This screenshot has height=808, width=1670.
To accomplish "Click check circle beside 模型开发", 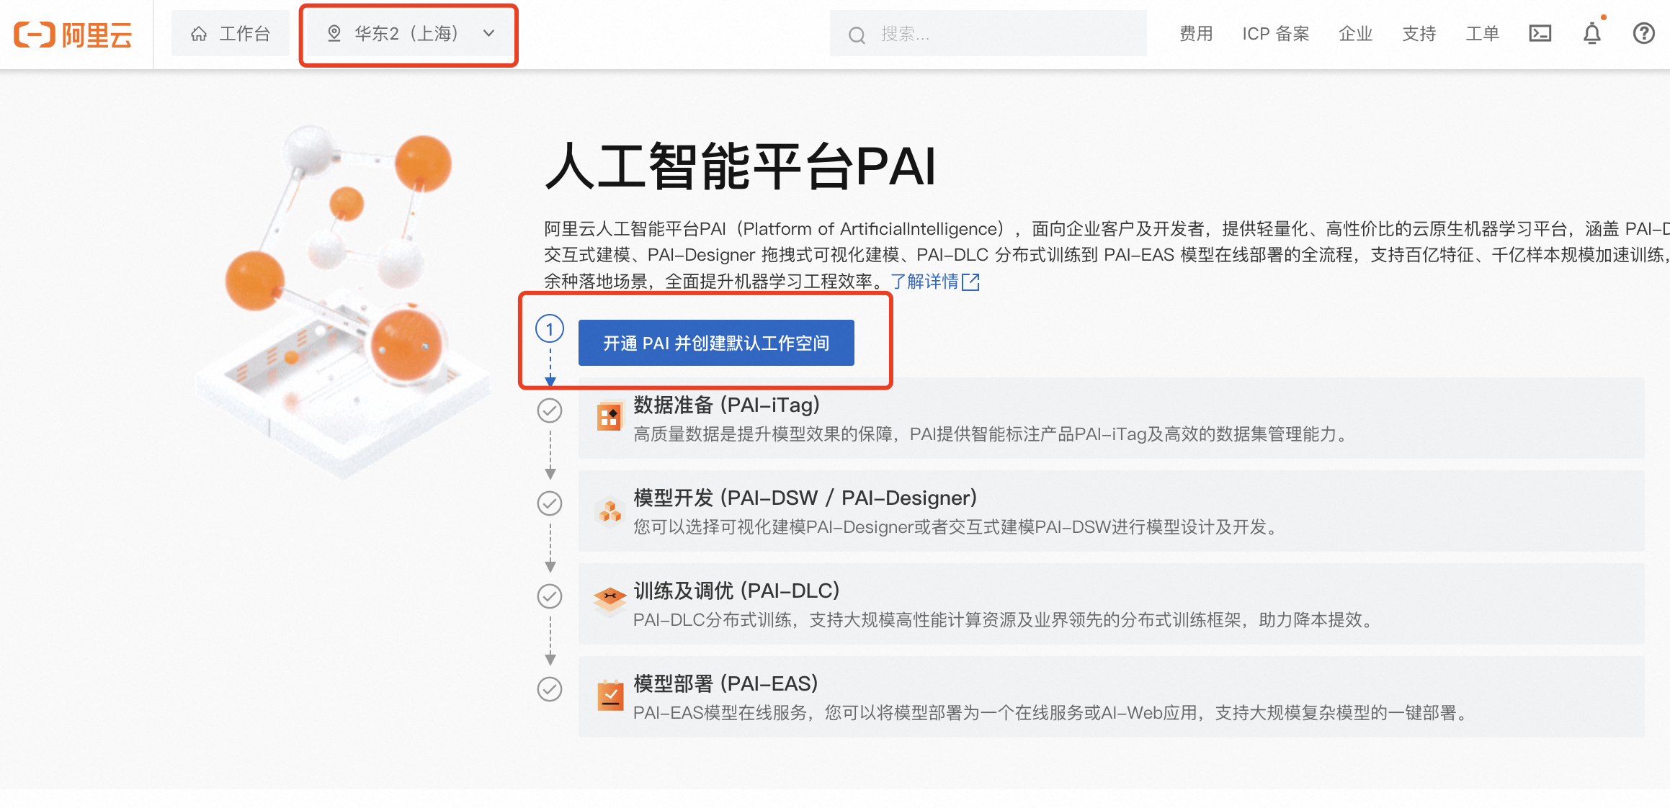I will point(550,503).
